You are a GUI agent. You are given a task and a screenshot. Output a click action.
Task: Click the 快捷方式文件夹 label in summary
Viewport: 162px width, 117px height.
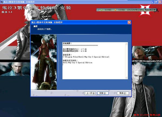point(70,60)
